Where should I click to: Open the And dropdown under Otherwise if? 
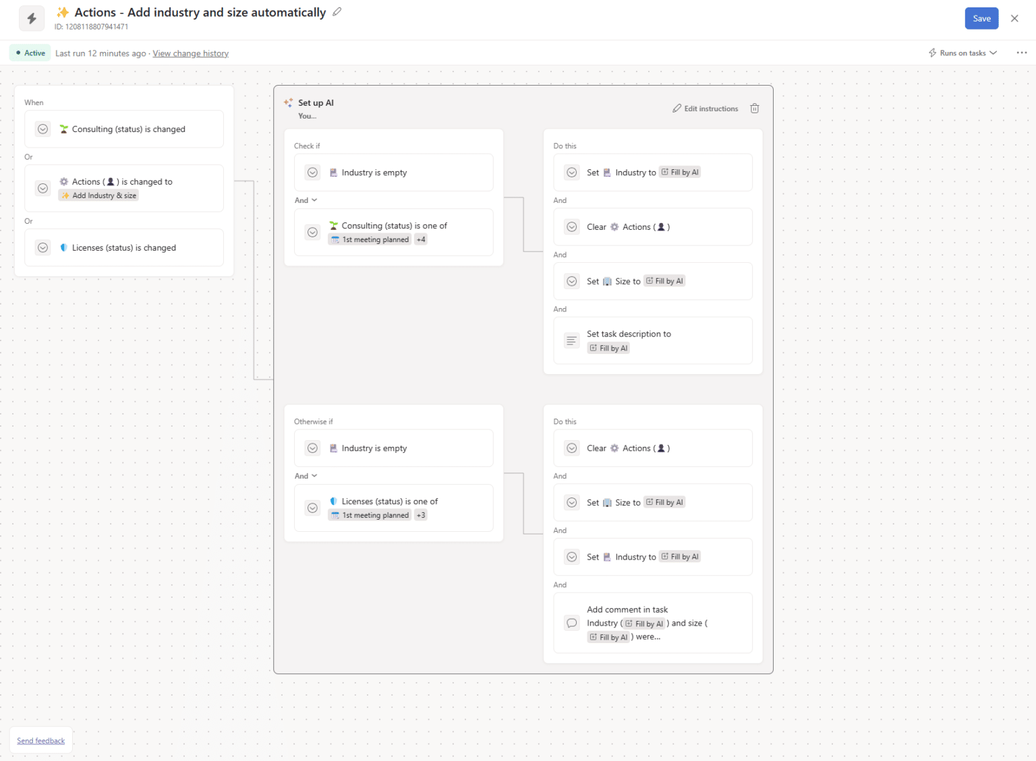click(306, 476)
